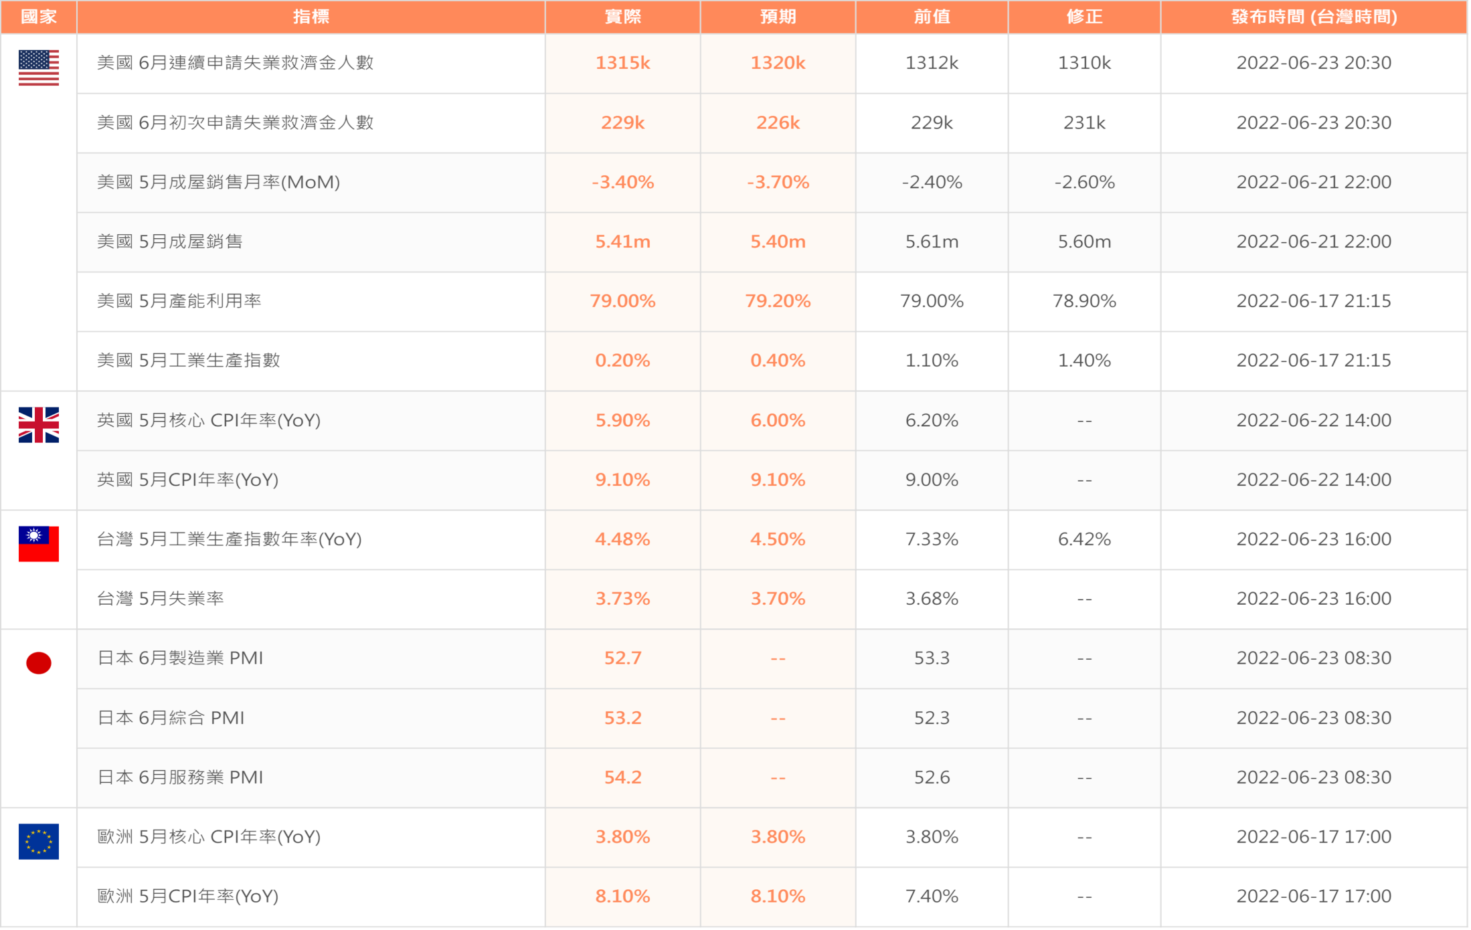The width and height of the screenshot is (1471, 930).
Task: Click the United States flag icon
Action: (39, 68)
